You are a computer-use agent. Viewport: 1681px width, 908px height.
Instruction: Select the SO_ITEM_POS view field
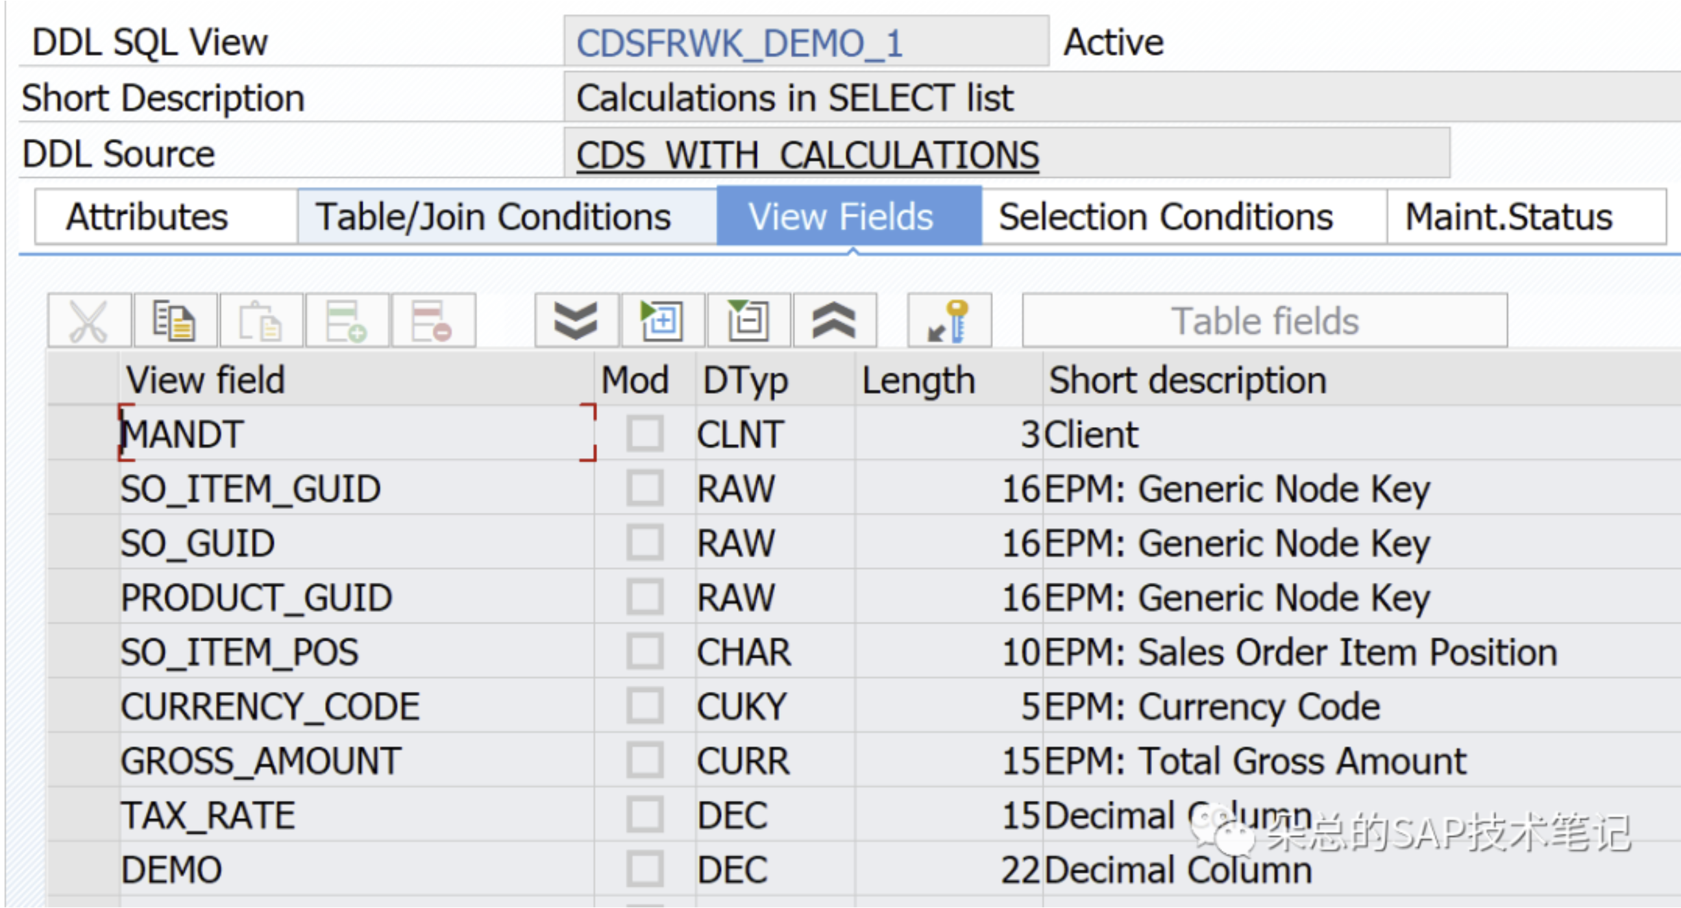(x=357, y=652)
